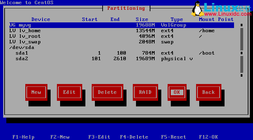Click the End column header
253x140 pixels.
point(115,20)
